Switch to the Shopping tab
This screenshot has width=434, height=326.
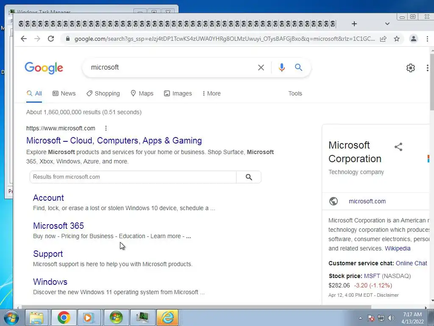point(103,94)
